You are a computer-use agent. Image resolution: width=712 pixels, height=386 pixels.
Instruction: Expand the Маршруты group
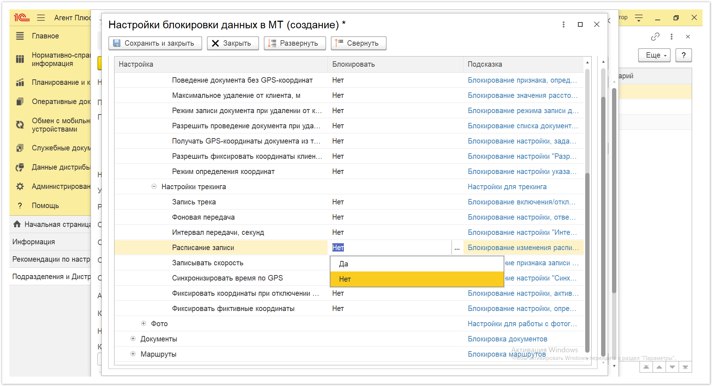133,354
